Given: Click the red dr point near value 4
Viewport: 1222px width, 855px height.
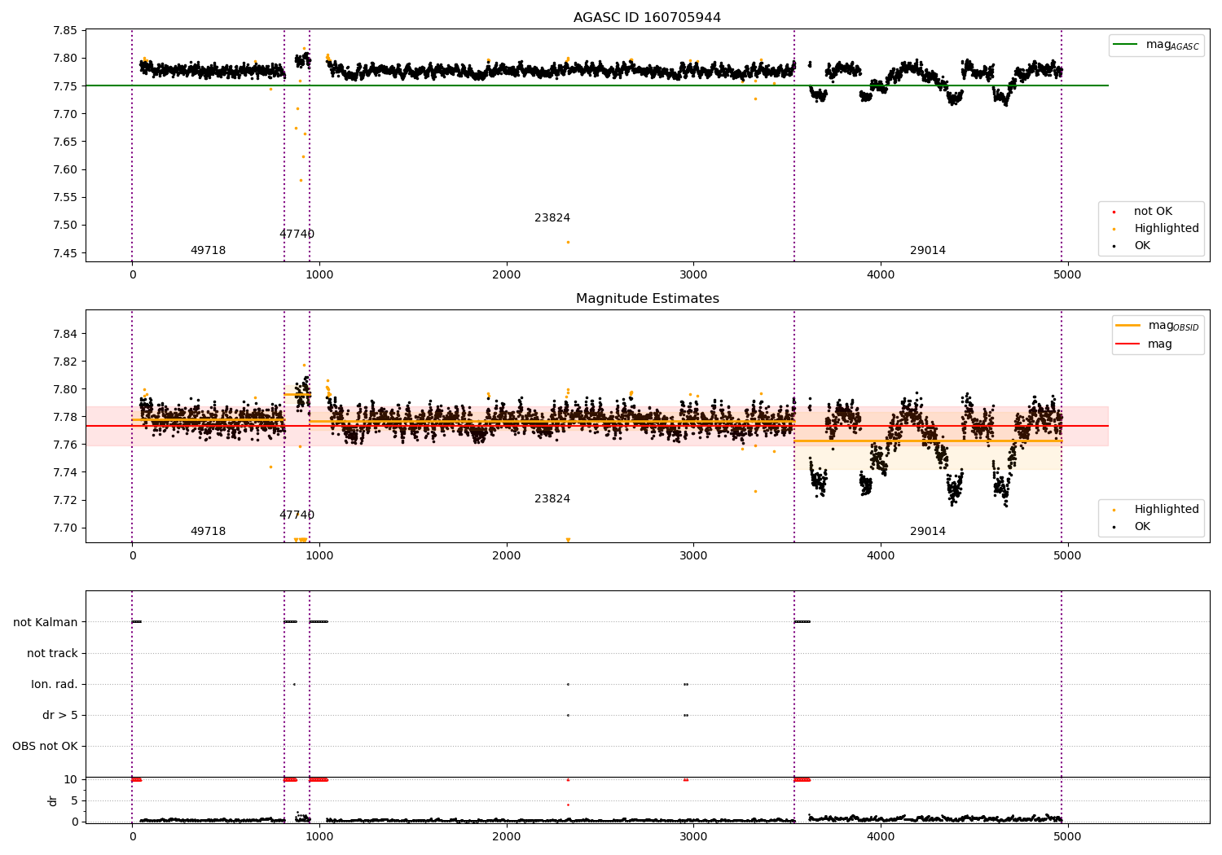Looking at the screenshot, I should pyautogui.click(x=568, y=805).
